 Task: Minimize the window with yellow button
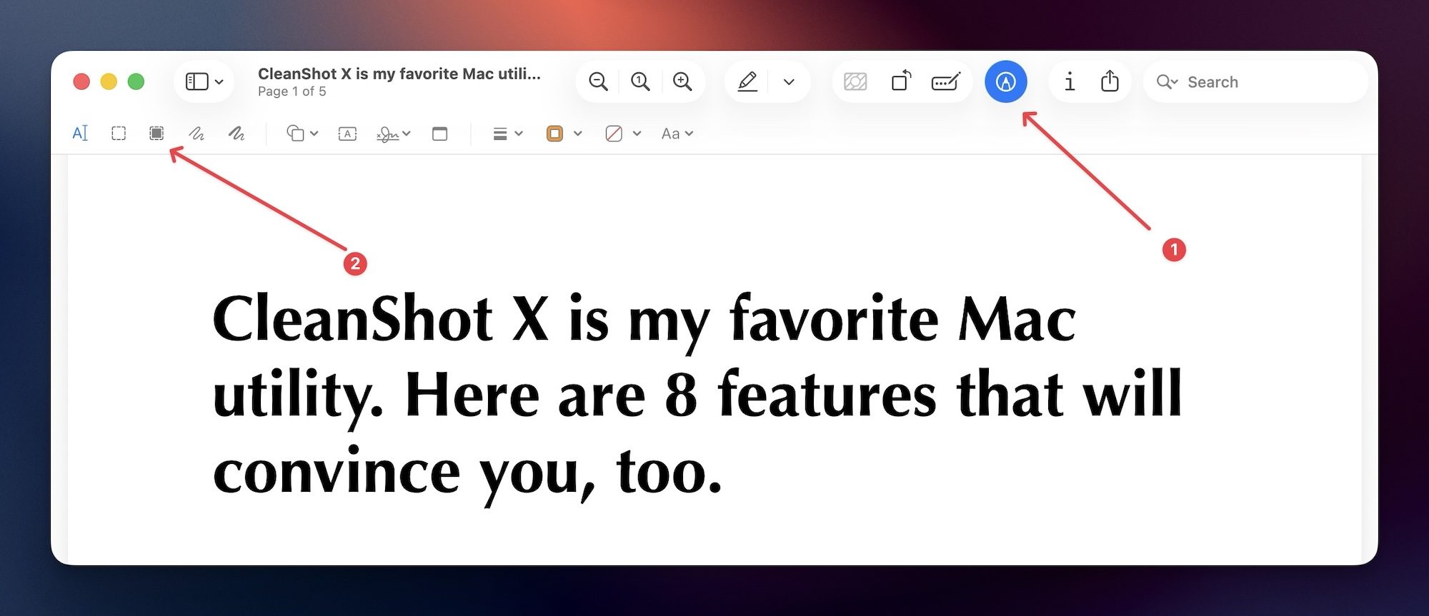(109, 82)
